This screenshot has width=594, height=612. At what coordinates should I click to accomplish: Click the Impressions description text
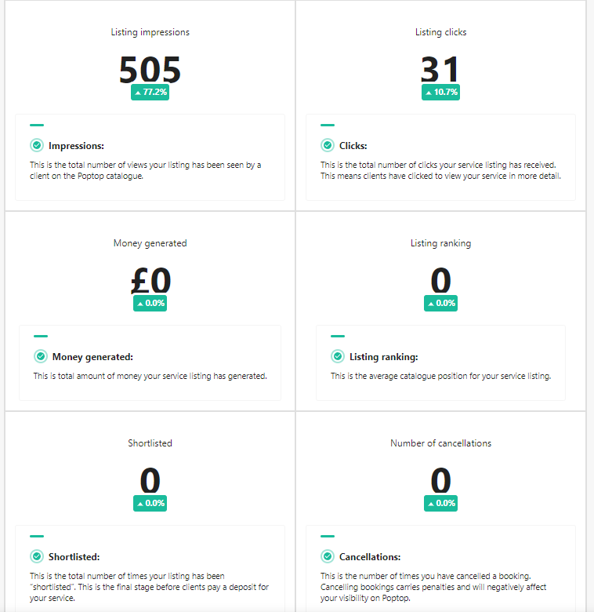pos(145,170)
